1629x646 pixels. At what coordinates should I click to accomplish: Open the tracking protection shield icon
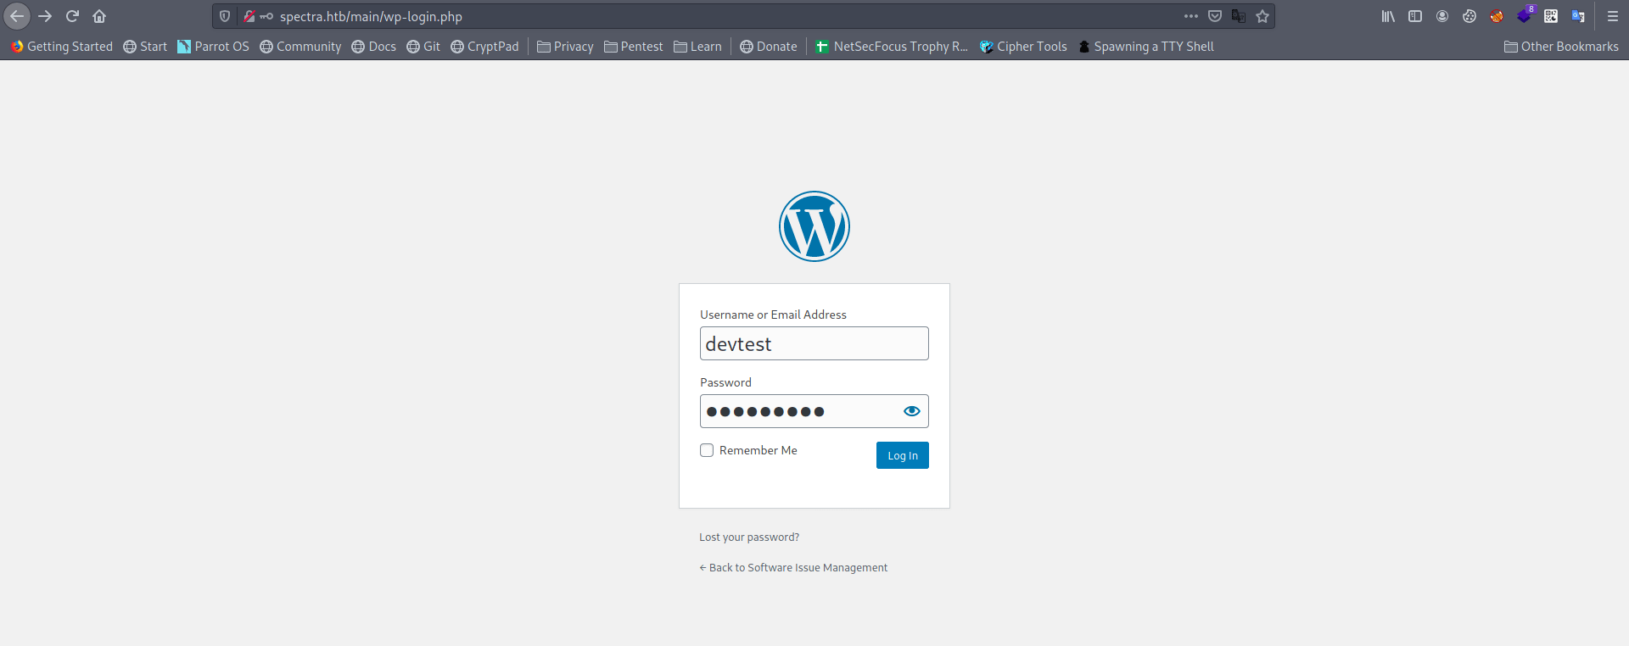point(225,16)
